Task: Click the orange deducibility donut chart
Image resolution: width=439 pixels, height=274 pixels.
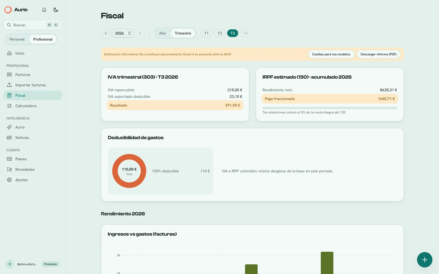Action: (129, 171)
